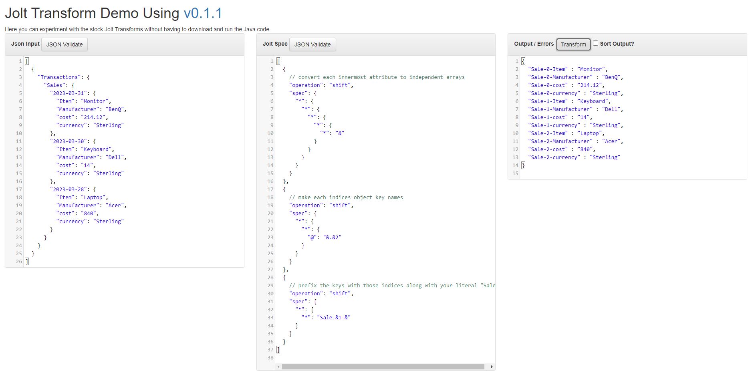754x371 pixels.
Task: Click the "Sale-&1-&" value in Jolt Spec
Action: (334, 317)
